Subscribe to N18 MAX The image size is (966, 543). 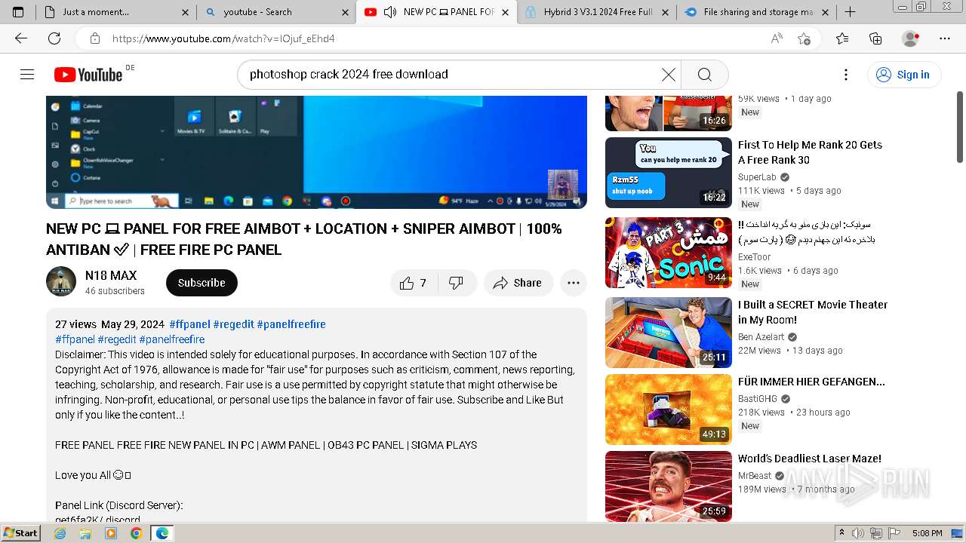point(202,283)
